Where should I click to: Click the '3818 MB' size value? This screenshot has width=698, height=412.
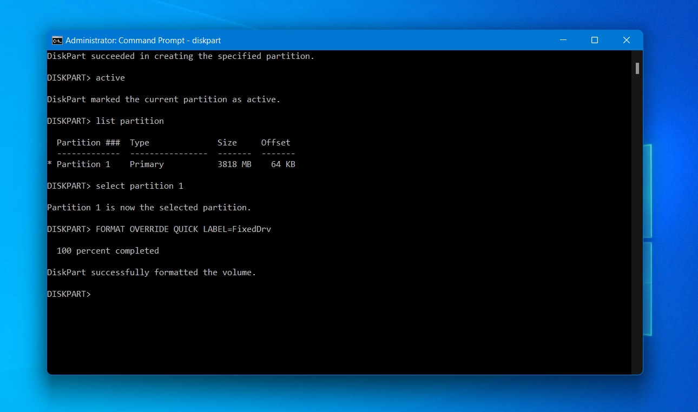[234, 164]
